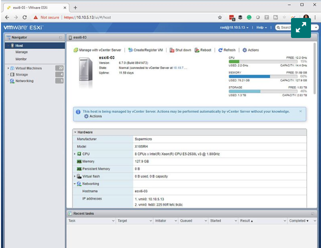321x248 pixels.
Task: Select Monitor under Host in Navigator
Action: coord(21,59)
